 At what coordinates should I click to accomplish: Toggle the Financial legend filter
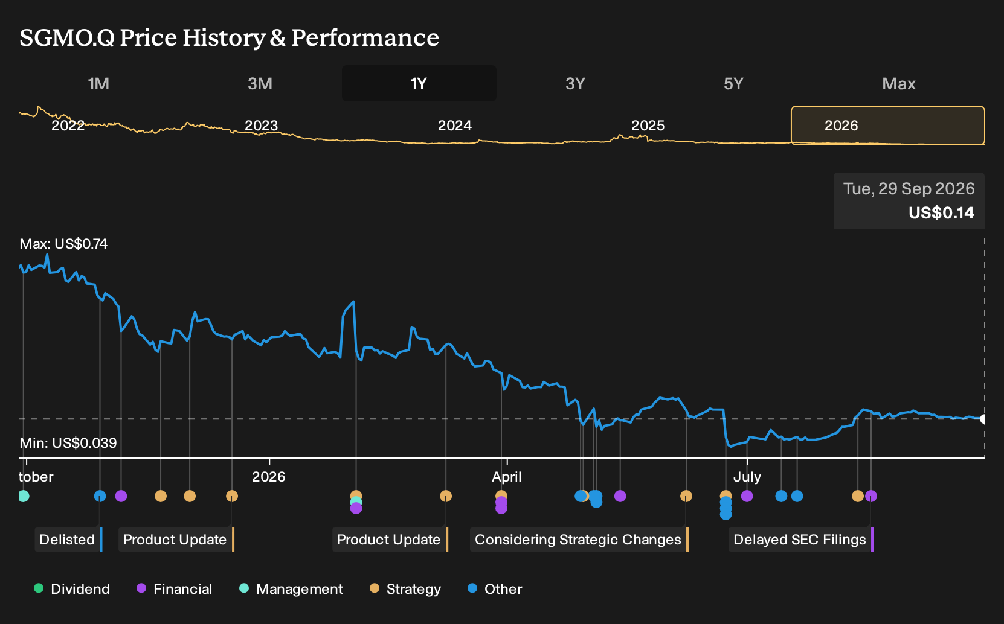click(175, 589)
